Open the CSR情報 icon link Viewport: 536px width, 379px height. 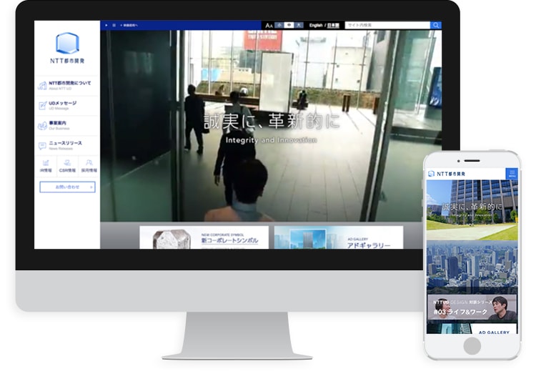(x=67, y=166)
